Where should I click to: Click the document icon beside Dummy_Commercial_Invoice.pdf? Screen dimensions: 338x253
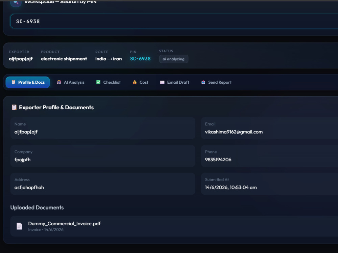click(x=19, y=226)
